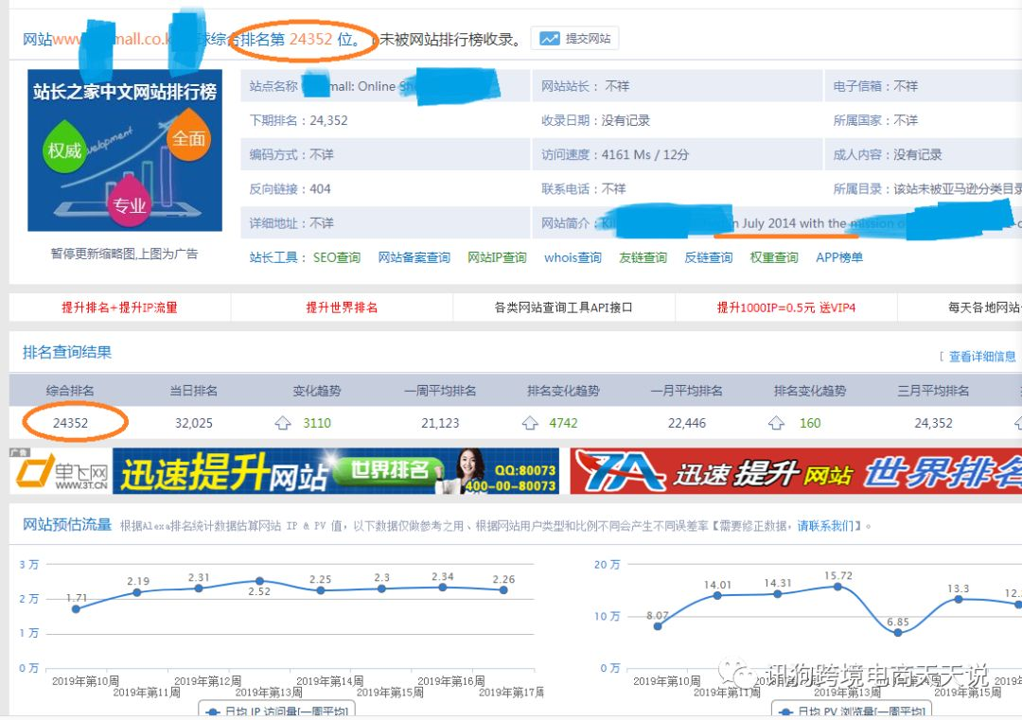This screenshot has width=1022, height=720.
Task: Click the up arrow beside 4742 trend
Action: 530,423
